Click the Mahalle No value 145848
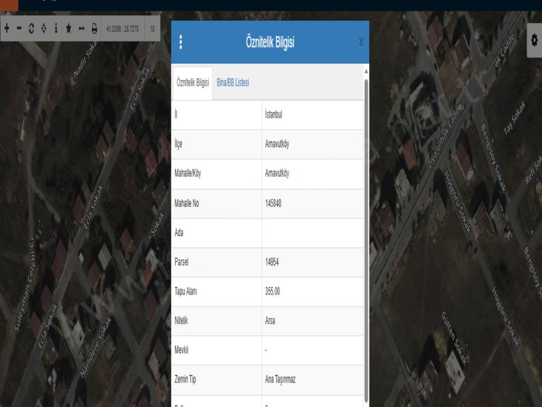 click(273, 203)
